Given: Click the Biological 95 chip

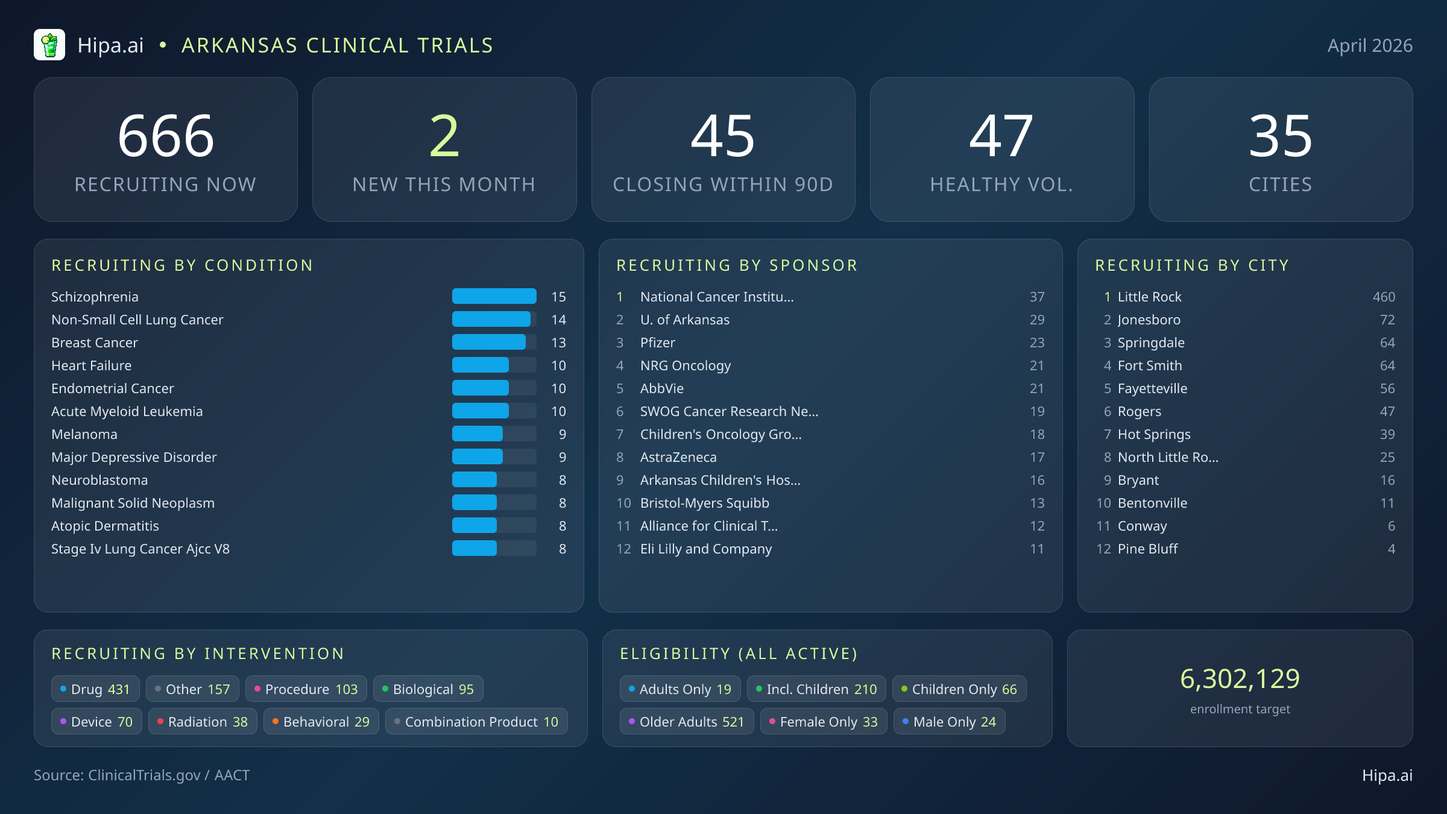Looking at the screenshot, I should point(428,689).
